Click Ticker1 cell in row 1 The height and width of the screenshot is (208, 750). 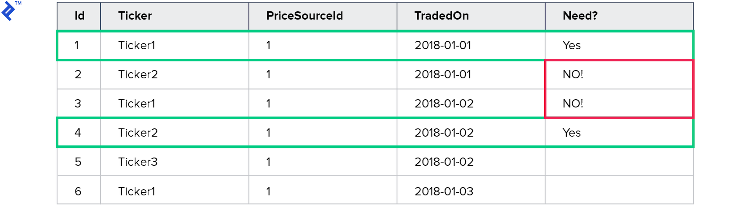136,45
